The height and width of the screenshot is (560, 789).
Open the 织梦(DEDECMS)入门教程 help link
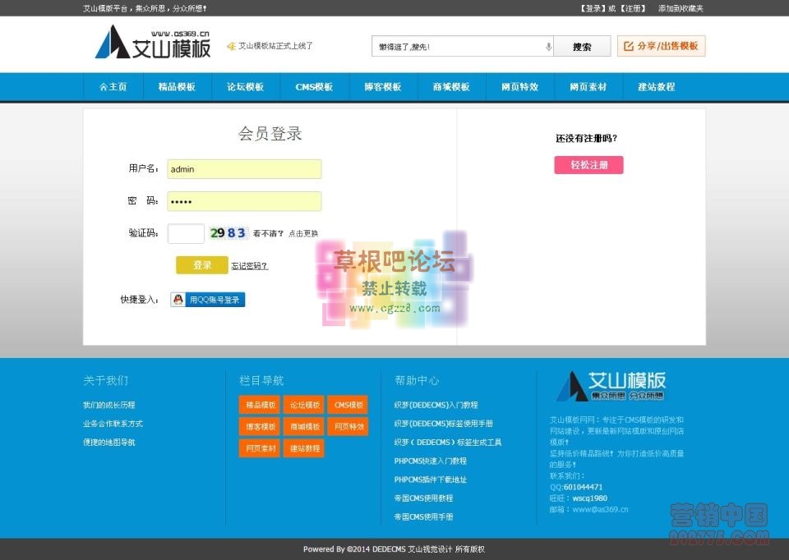pyautogui.click(x=439, y=405)
